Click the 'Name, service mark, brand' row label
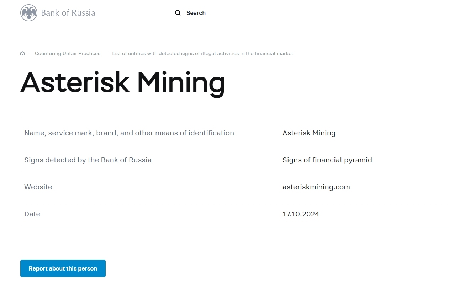 pos(129,133)
